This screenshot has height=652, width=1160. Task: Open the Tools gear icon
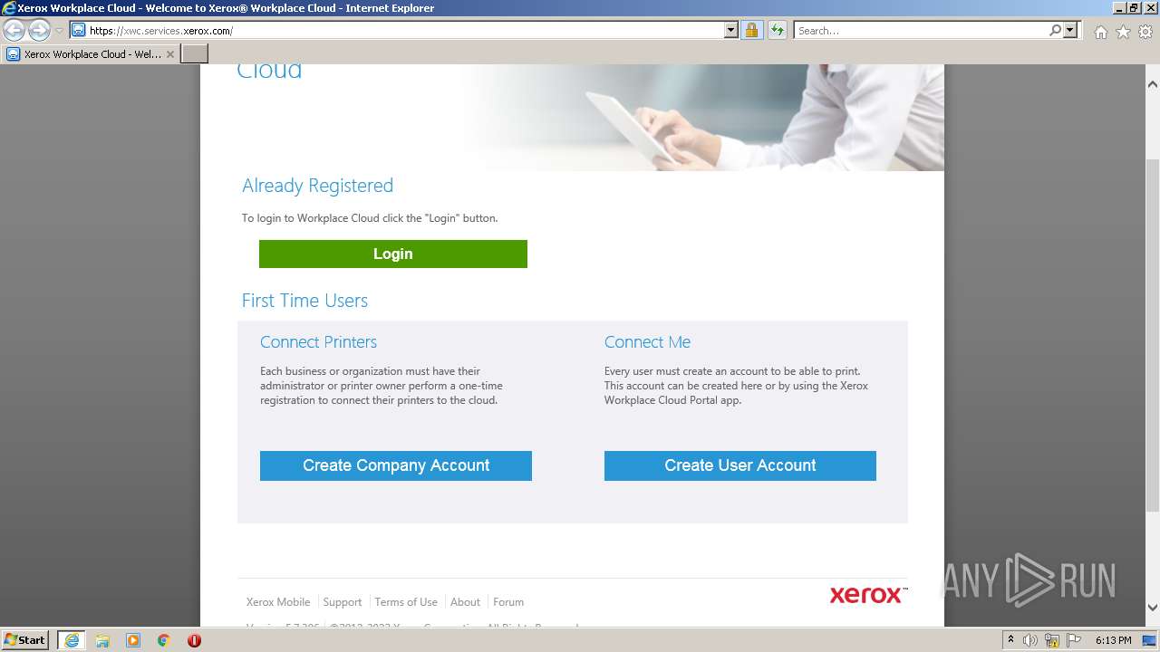pyautogui.click(x=1145, y=32)
